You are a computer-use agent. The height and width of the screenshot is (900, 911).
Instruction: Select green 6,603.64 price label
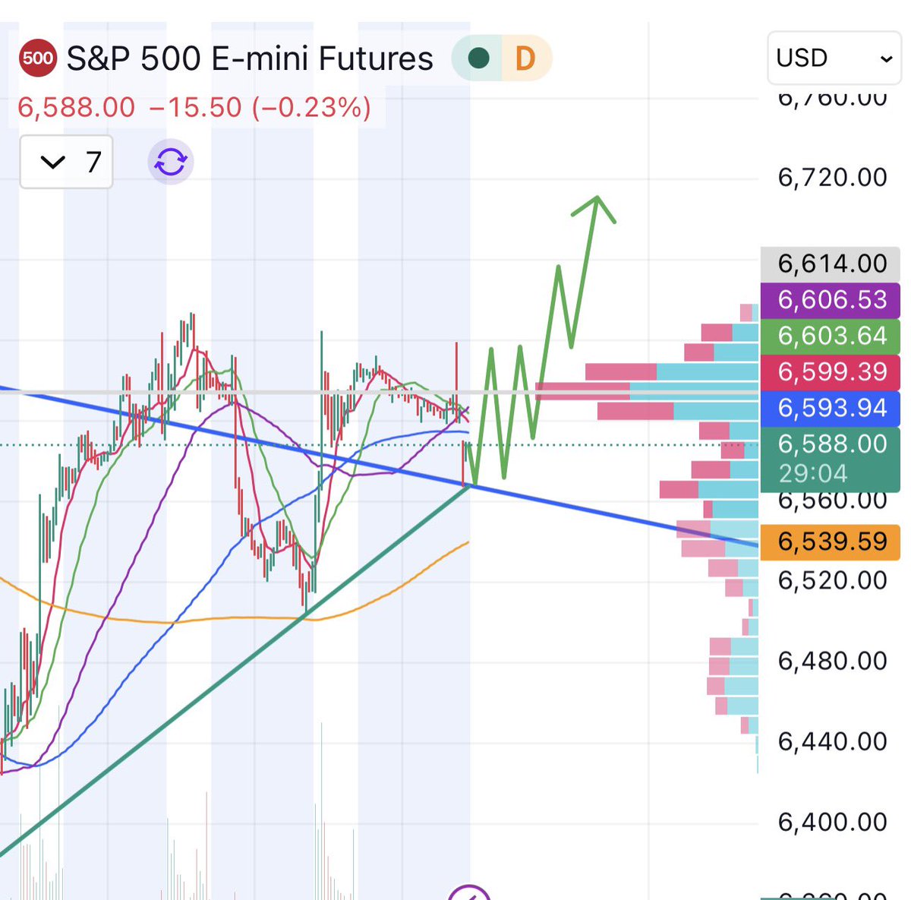(x=830, y=336)
